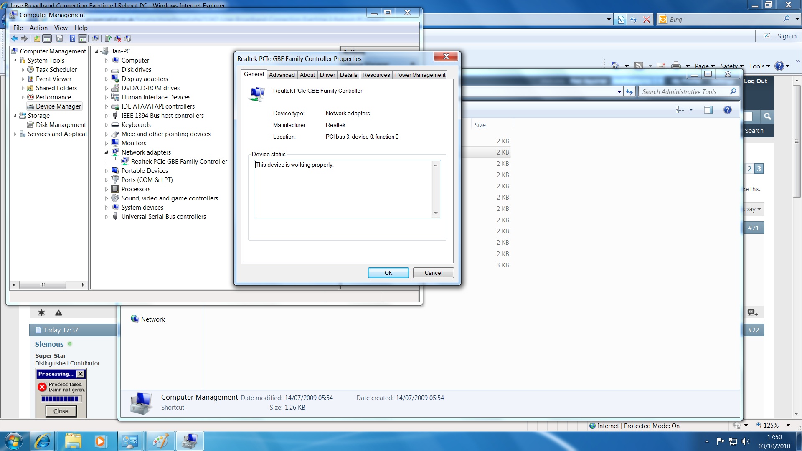Image resolution: width=802 pixels, height=451 pixels.
Task: Click Internet Explorer Refresh button
Action: pos(634,19)
